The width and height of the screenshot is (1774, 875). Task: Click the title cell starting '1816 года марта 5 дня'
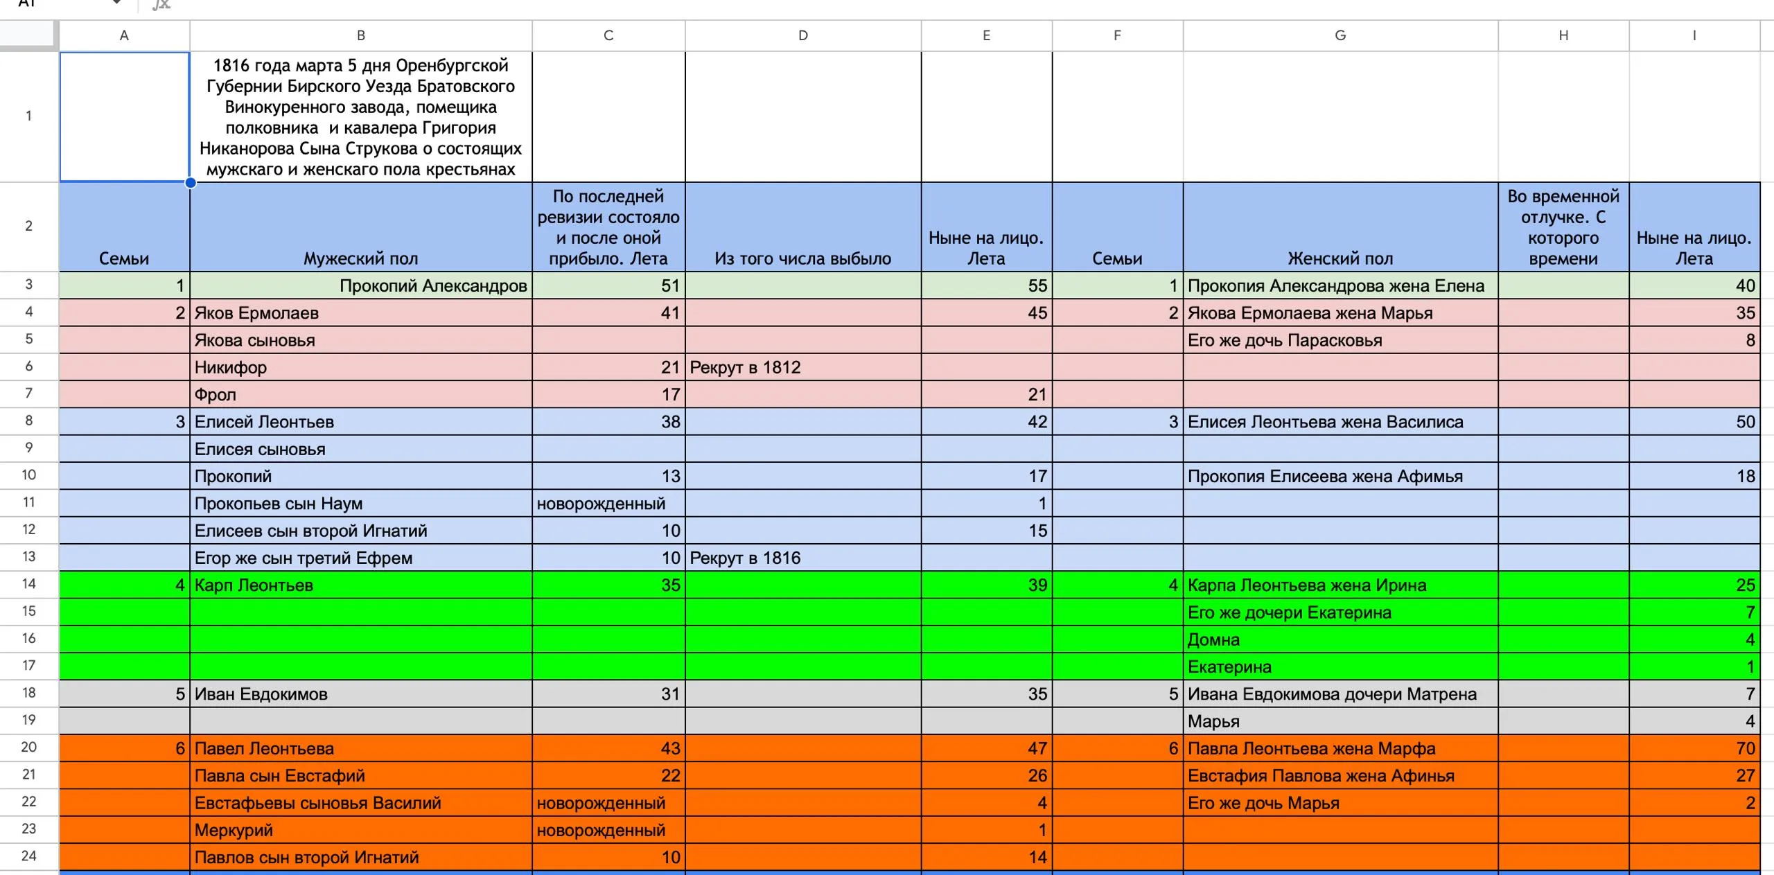361,117
